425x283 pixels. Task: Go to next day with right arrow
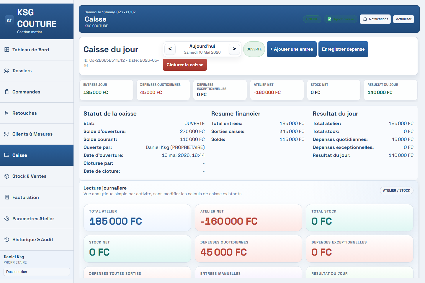click(x=234, y=49)
